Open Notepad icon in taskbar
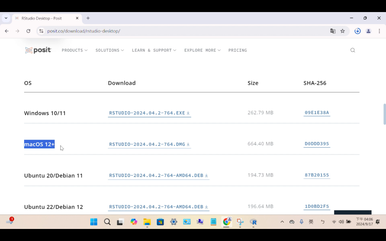Screen dimensions: 386x241 pos(213,222)
